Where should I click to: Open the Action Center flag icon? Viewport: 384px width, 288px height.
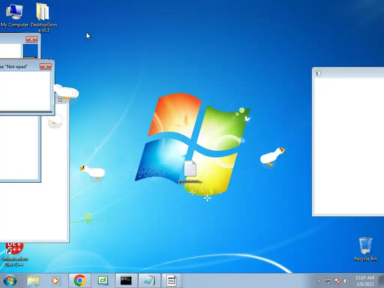[x=337, y=281]
